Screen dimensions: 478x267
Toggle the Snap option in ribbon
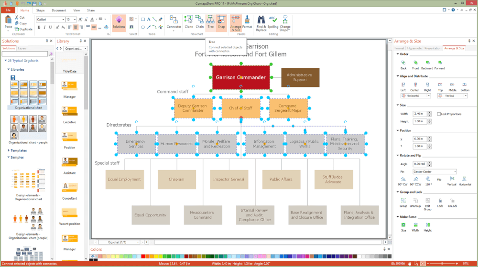coord(221,22)
